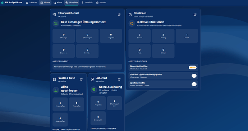Open the Erkennungen aktiv tile
Image resolution: width=248 pixels, height=131 pixels.
pos(115,103)
